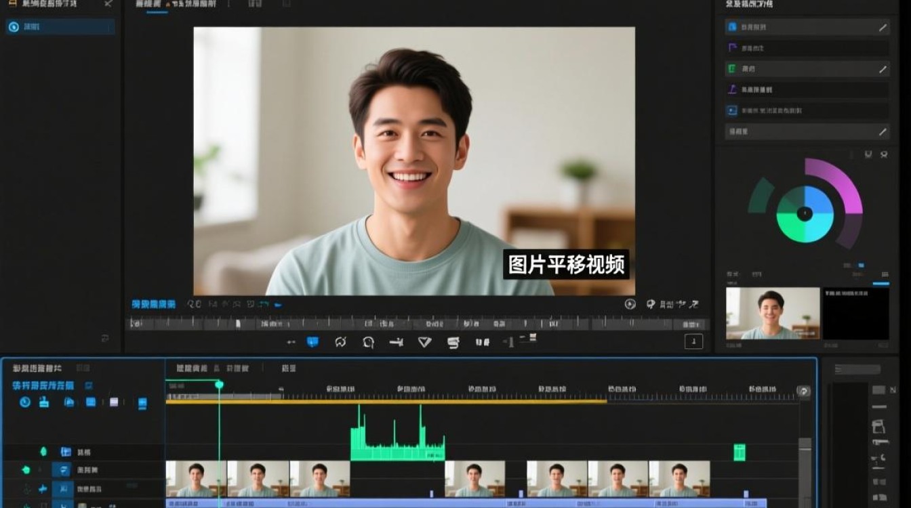Click the yellow work area bar in timeline
The width and height of the screenshot is (911, 508).
click(386, 402)
